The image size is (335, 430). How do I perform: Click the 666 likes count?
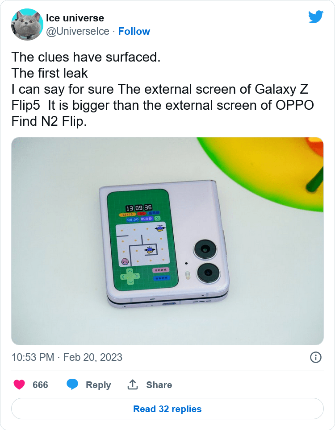[x=40, y=385]
